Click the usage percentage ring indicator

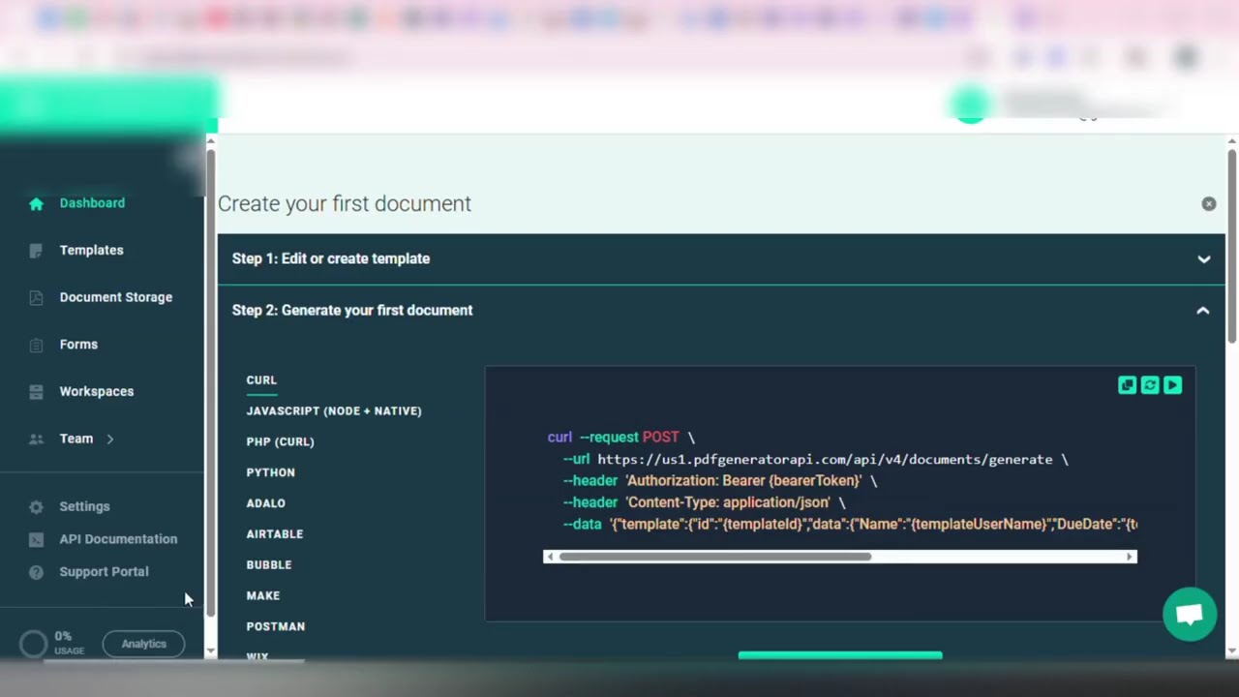coord(33,644)
